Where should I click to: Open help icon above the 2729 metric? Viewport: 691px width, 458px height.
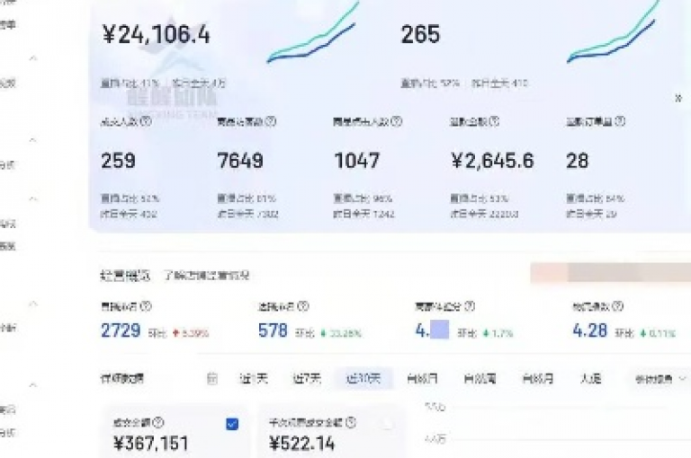click(146, 306)
